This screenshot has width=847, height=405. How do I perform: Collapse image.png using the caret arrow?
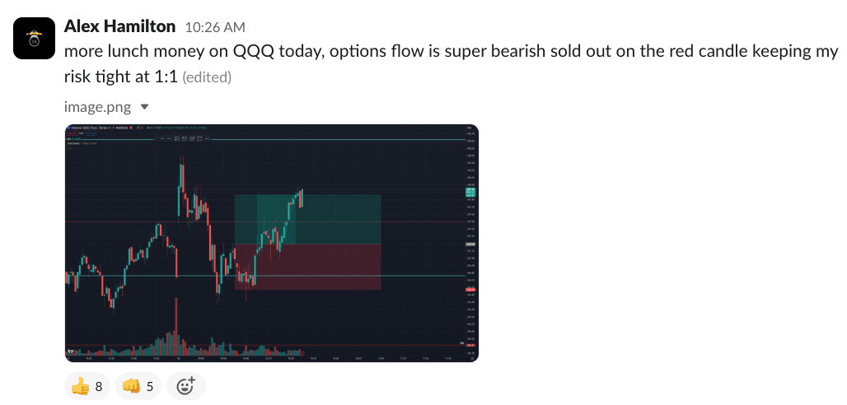[144, 107]
